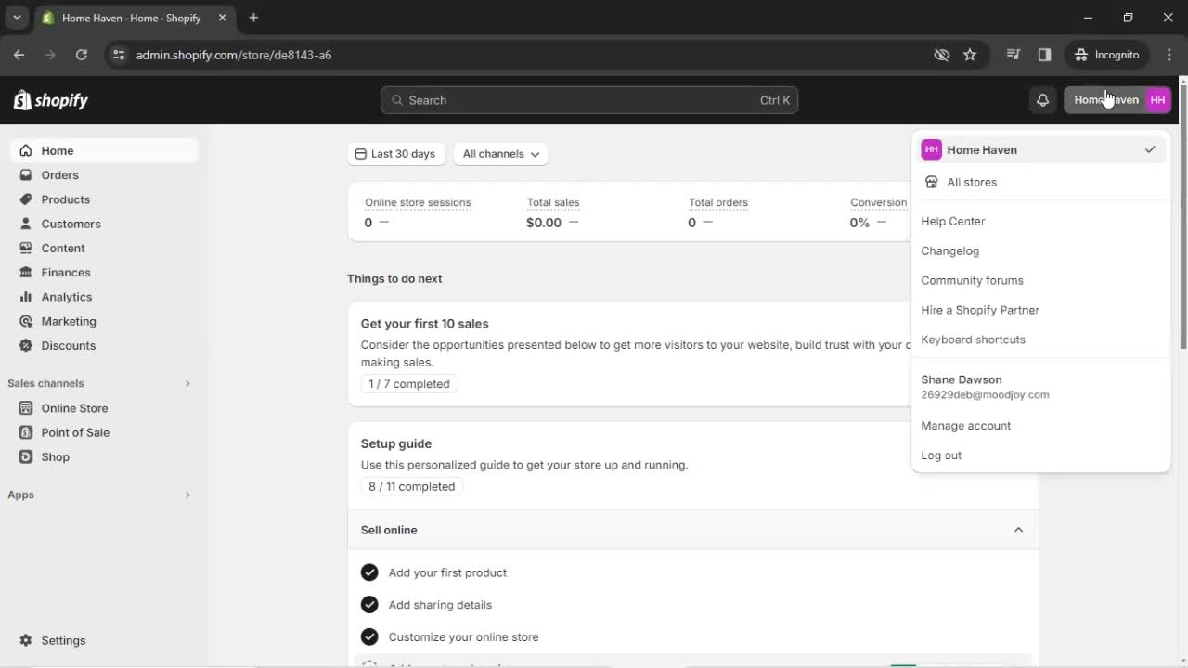
Task: Open the All channels dropdown
Action: pos(500,154)
